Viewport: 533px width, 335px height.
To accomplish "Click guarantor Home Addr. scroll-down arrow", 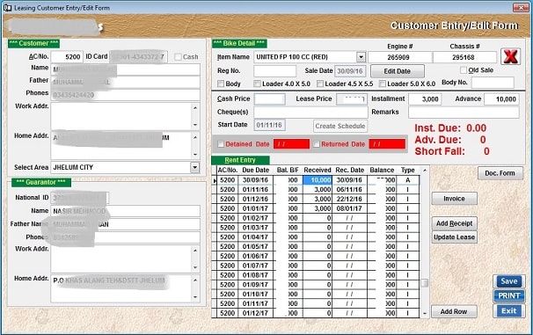I will 195,297.
